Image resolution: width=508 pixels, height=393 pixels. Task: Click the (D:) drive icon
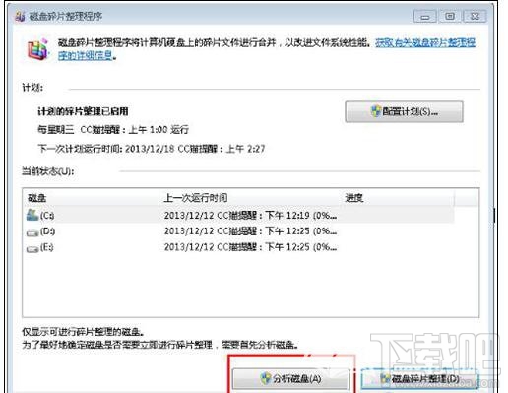[x=32, y=232]
